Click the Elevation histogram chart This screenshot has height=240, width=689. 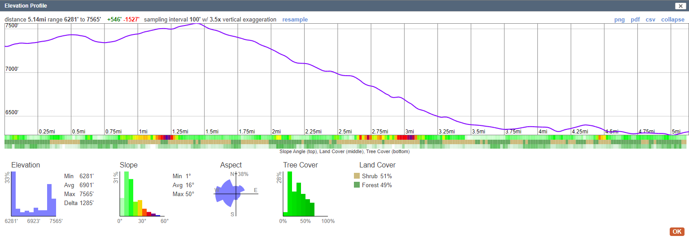click(33, 194)
